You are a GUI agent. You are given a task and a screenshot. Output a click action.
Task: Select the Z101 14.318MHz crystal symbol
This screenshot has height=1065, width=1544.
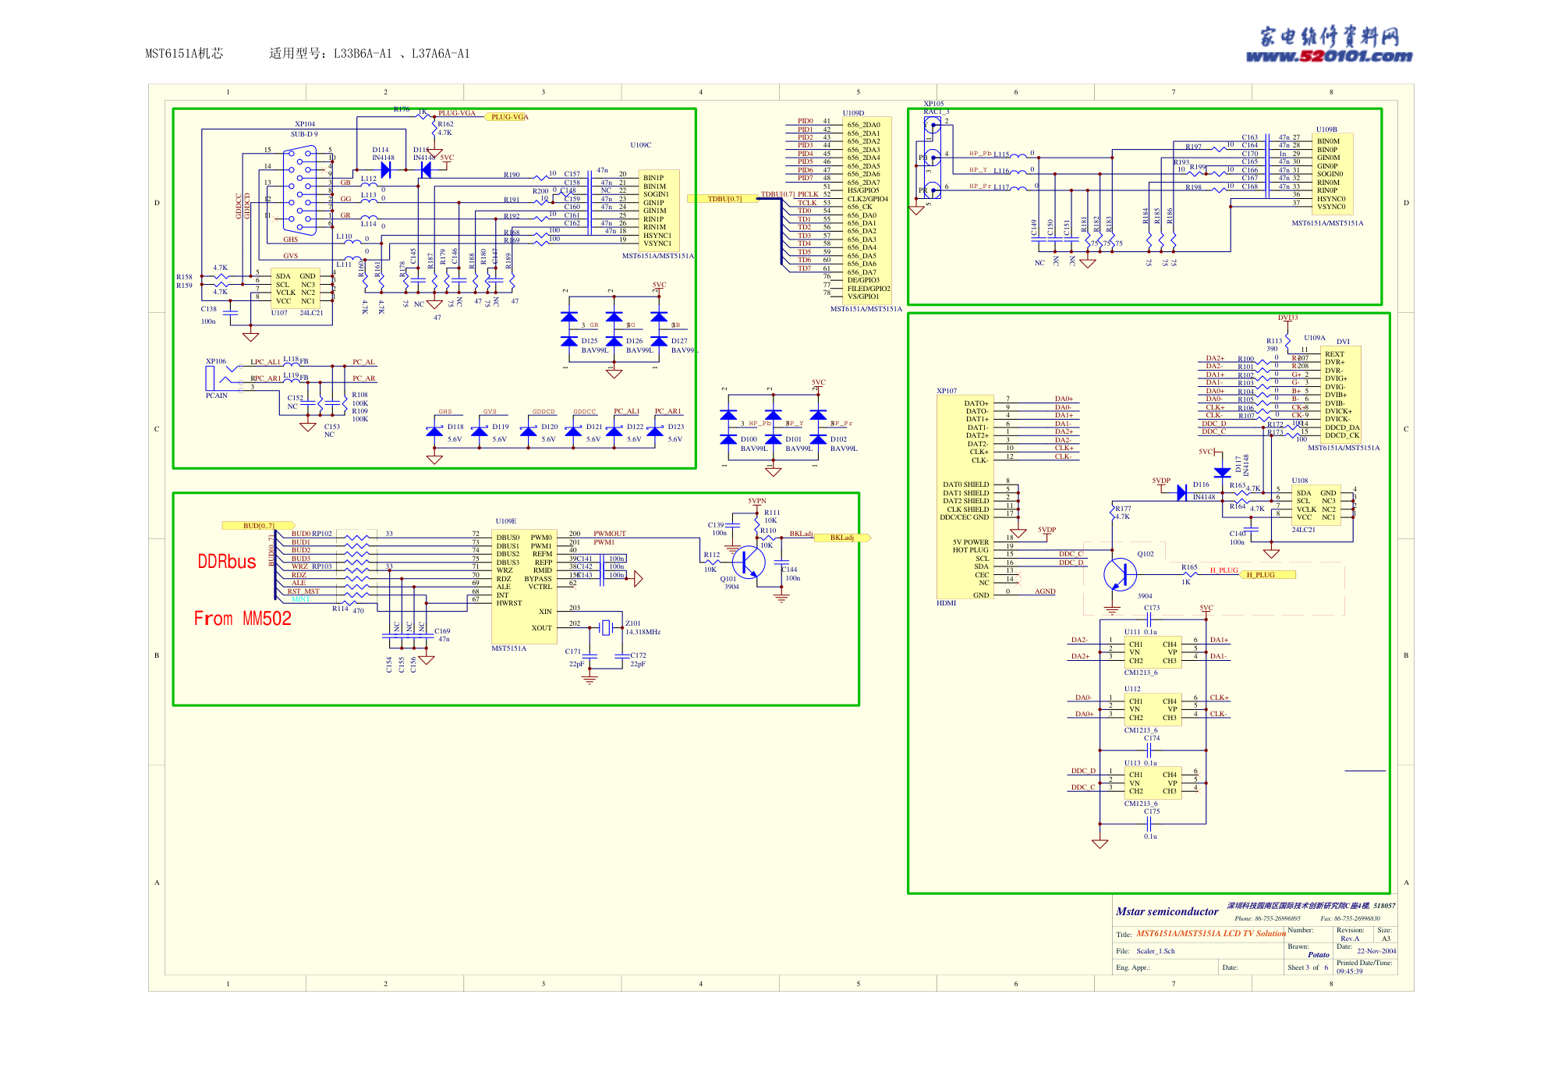point(606,627)
